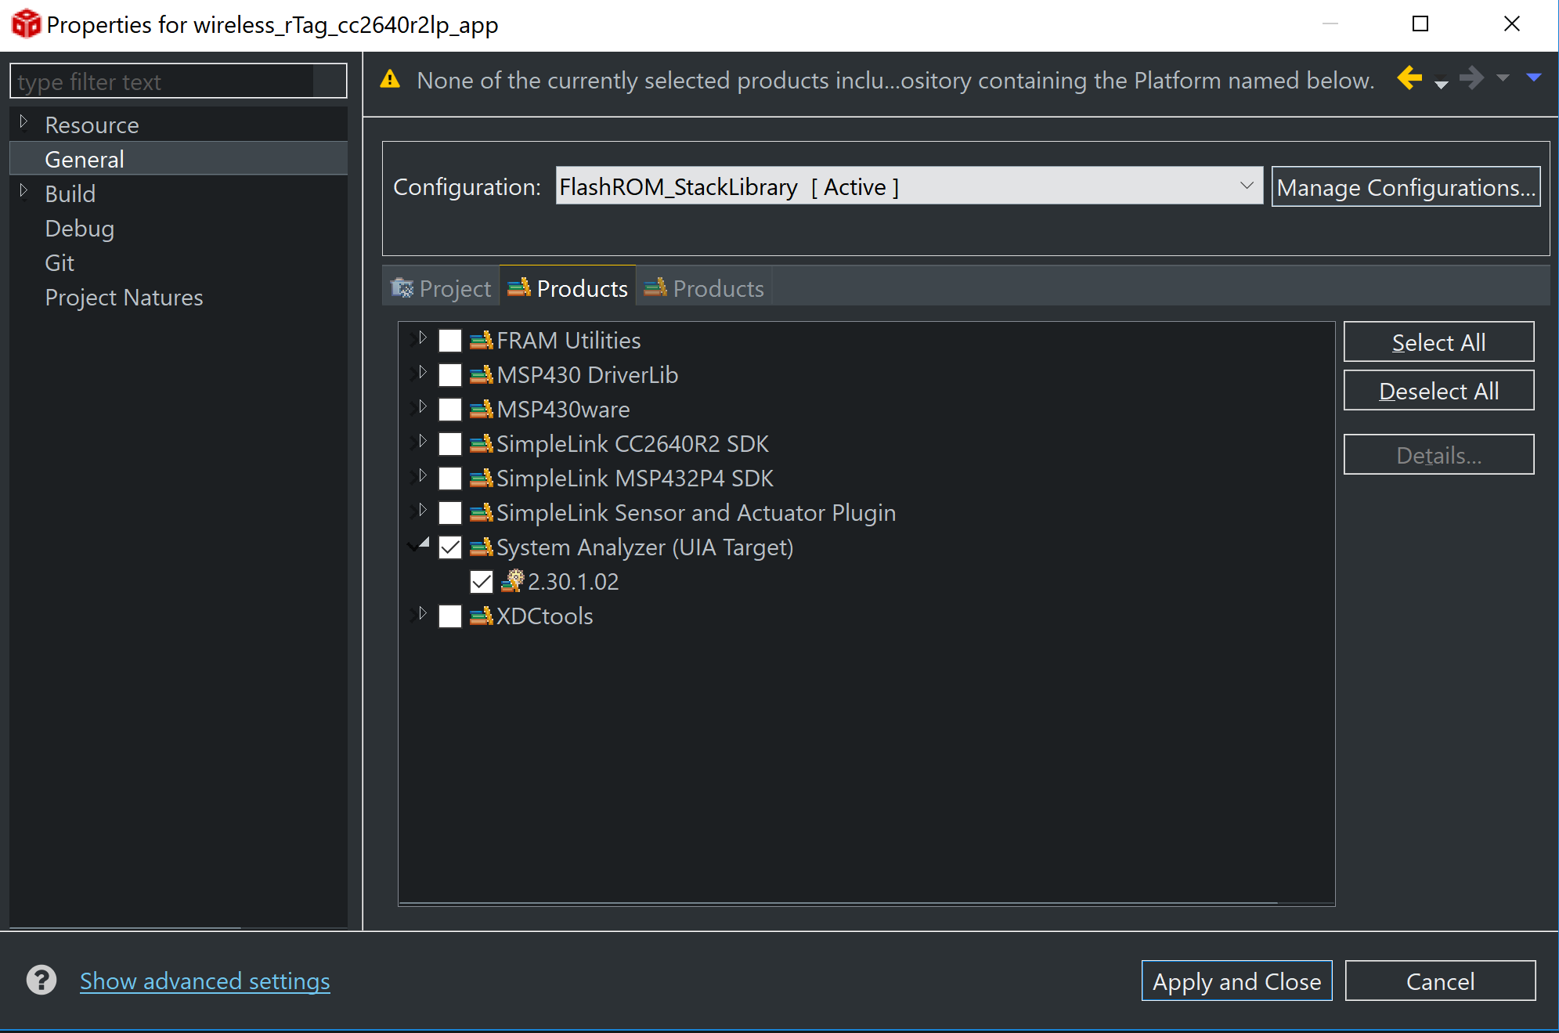Click the Deselect All button
Screen dimensions: 1559x1033
[1438, 390]
